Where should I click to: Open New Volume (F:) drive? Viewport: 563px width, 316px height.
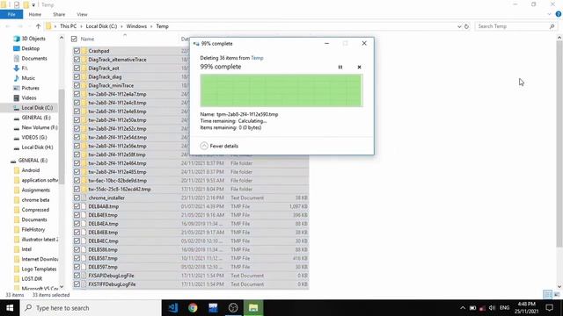[39, 127]
